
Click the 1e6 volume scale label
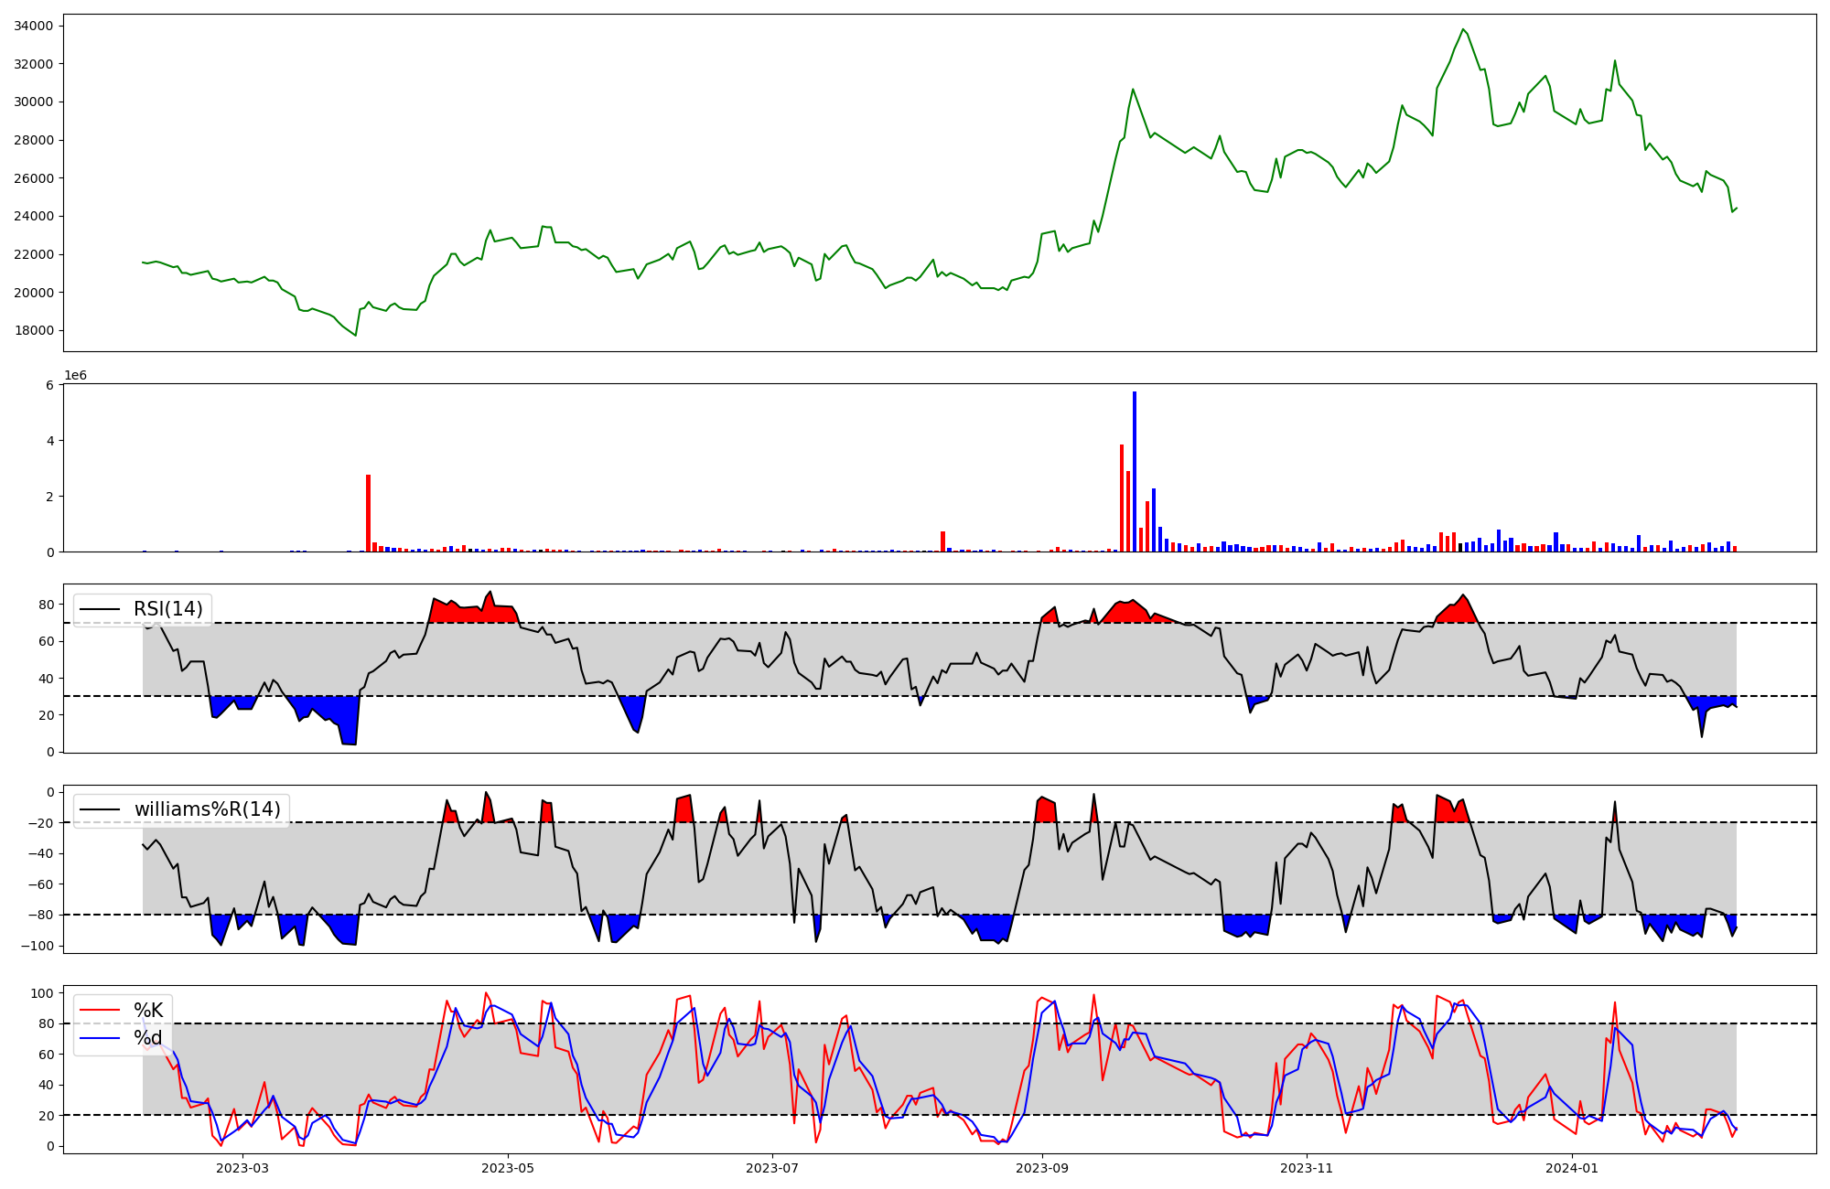[75, 375]
